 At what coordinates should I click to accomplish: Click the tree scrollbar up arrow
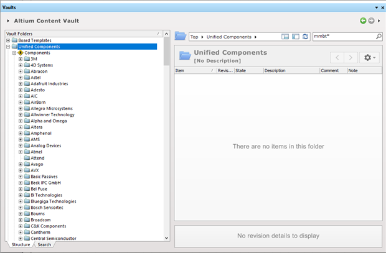pos(167,34)
